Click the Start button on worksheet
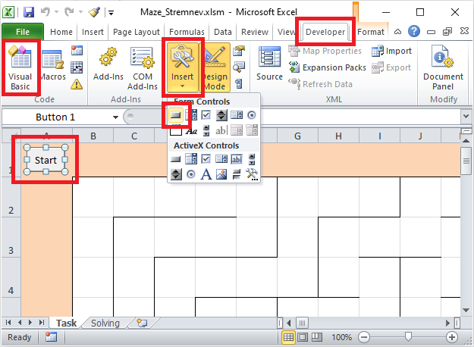474x347 pixels. [46, 160]
